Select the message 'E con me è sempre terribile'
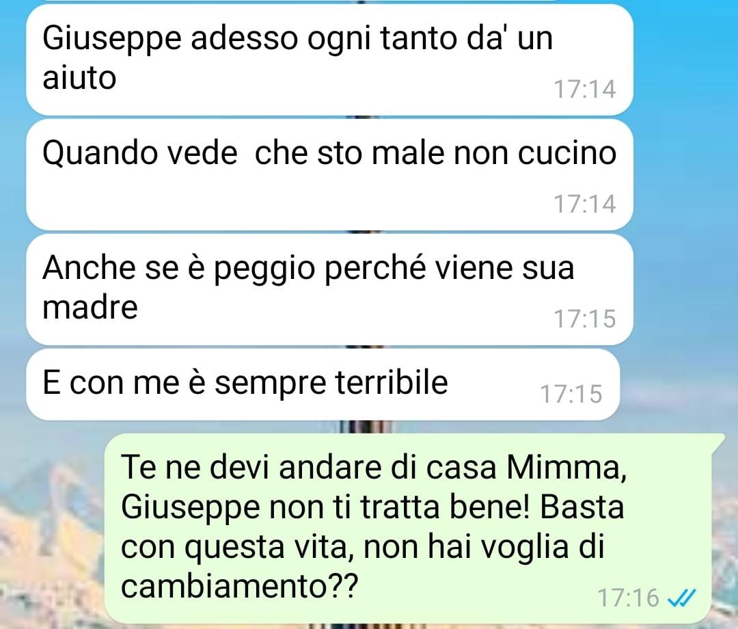 tap(323, 385)
